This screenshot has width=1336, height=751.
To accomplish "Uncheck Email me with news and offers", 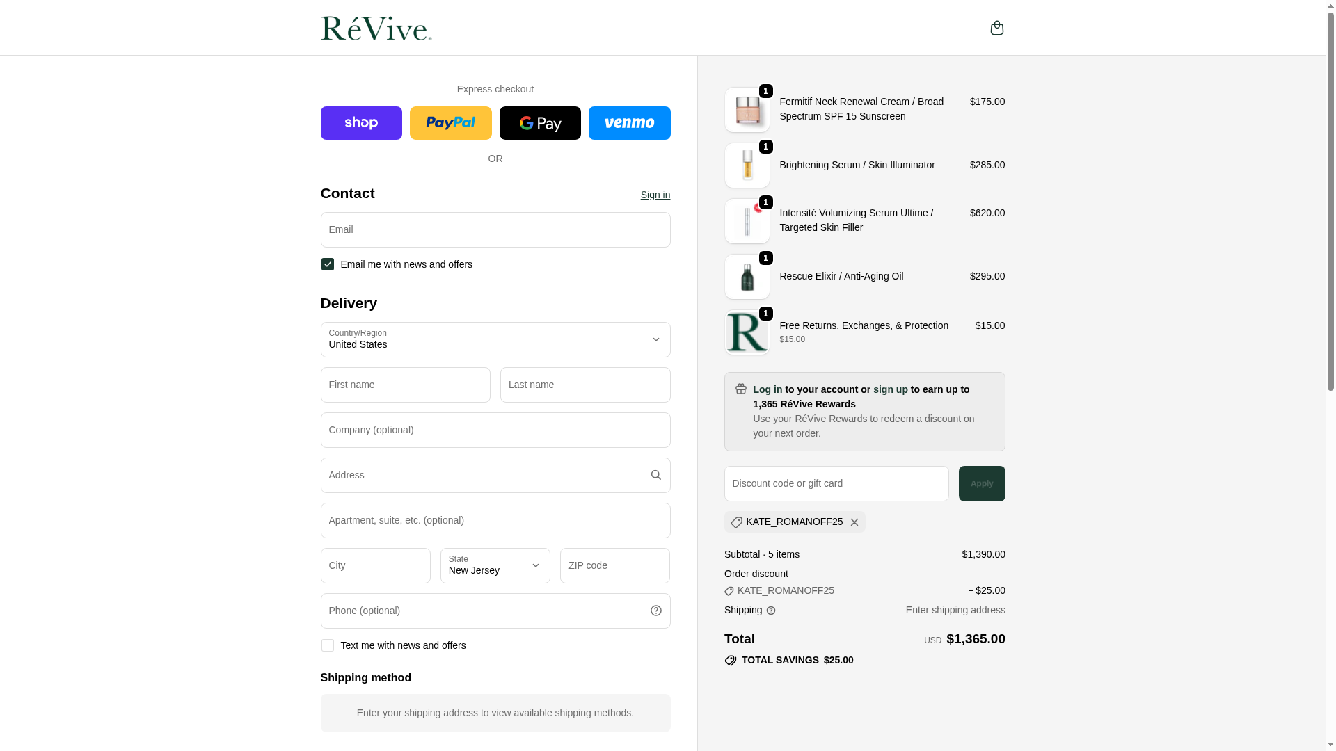I will (x=328, y=264).
